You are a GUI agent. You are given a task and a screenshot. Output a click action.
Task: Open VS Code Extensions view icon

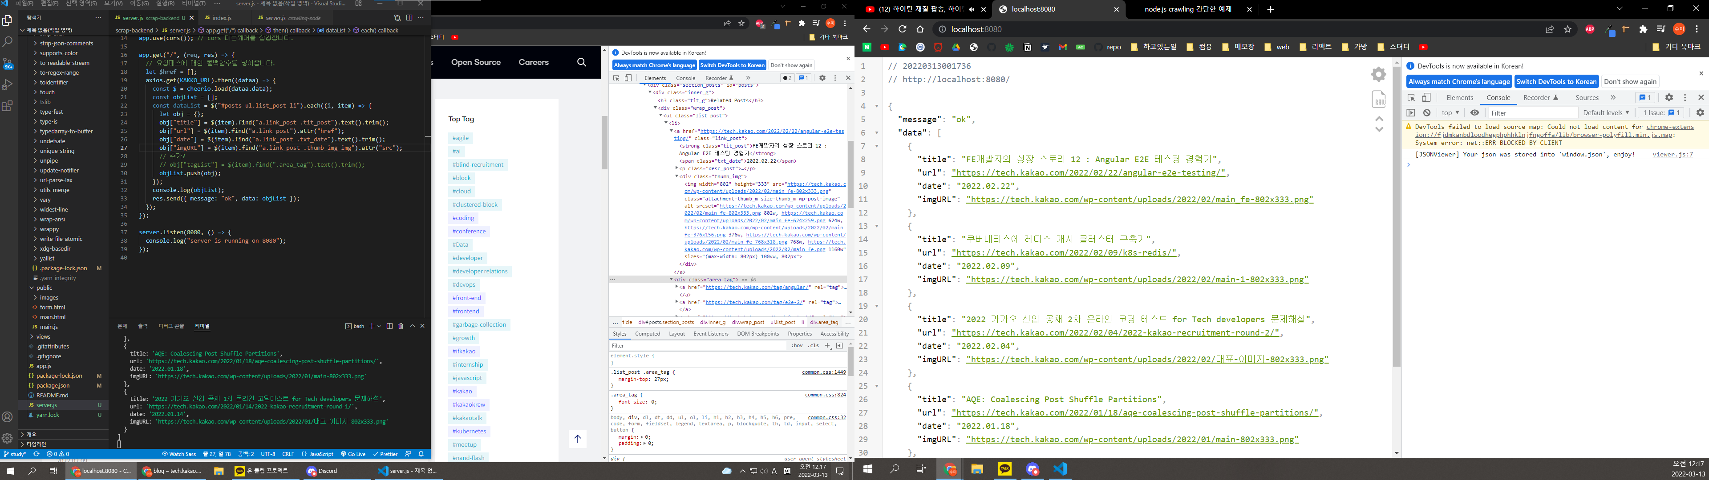(x=7, y=106)
